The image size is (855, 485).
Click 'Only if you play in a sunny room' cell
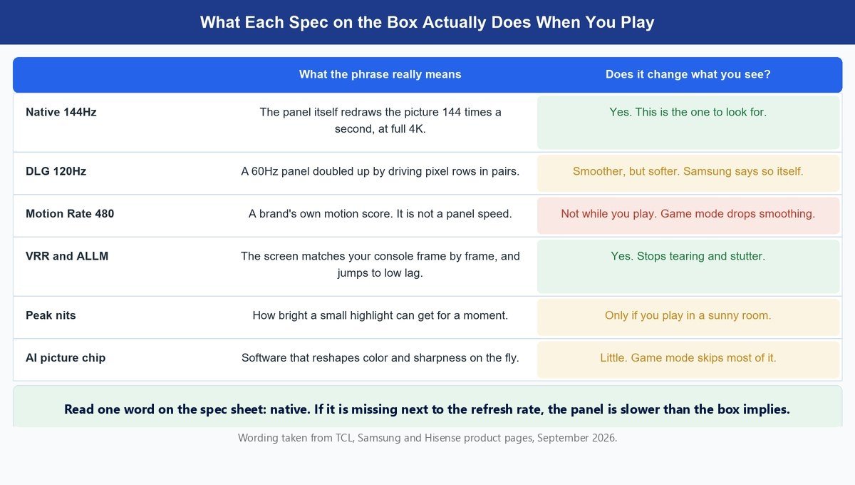pos(688,317)
